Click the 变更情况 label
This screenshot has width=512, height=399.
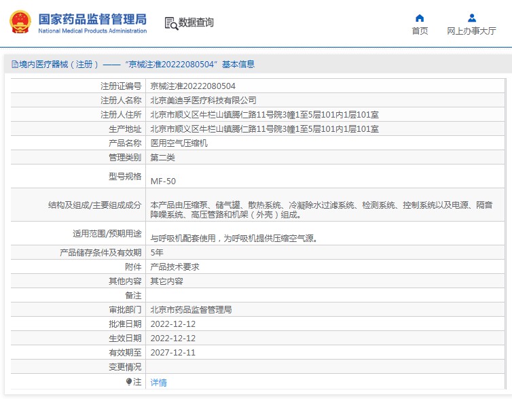point(125,367)
